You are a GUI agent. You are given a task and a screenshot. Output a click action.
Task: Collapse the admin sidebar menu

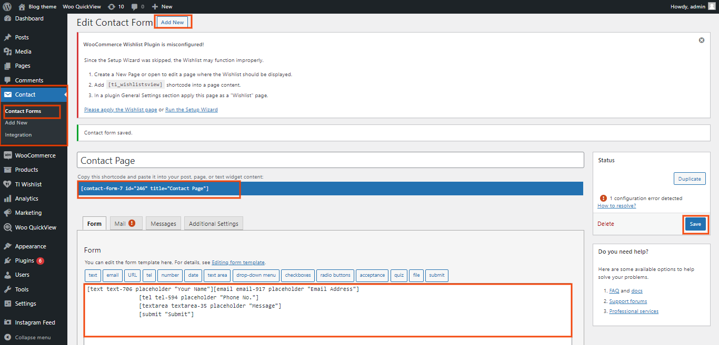[33, 337]
